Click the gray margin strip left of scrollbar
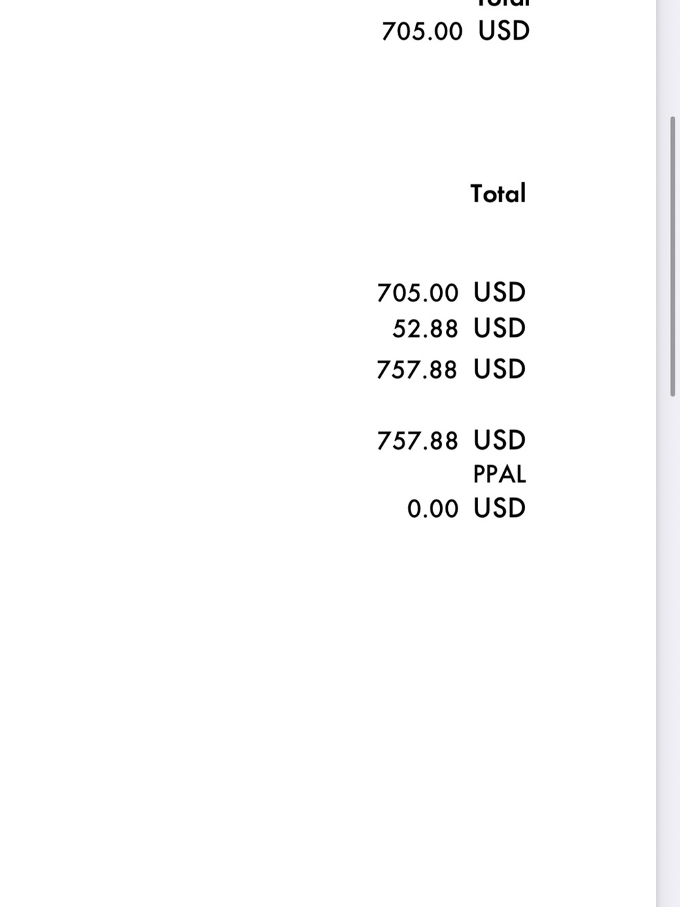 pyautogui.click(x=662, y=453)
